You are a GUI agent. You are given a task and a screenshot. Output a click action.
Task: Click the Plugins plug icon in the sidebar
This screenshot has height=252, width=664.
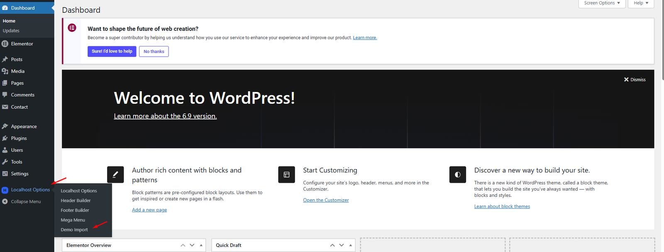point(5,138)
